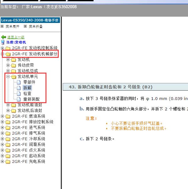
Task: Click folder icon of 传动皮带
Action: [13, 65]
